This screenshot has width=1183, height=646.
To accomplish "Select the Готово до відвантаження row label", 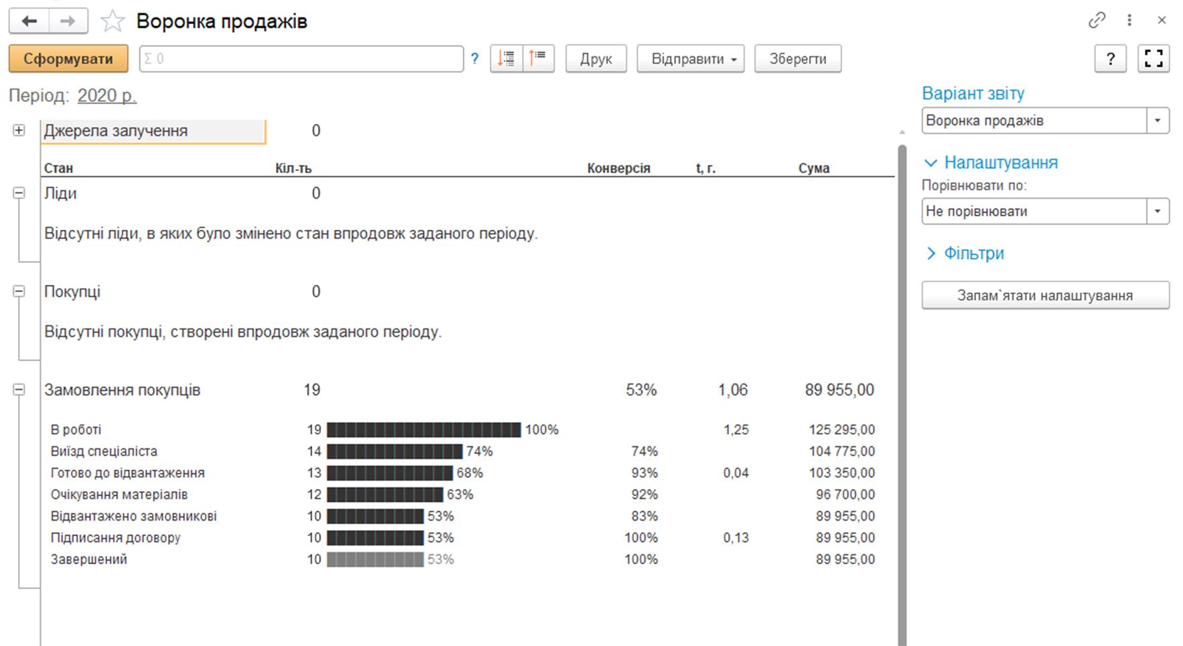I will coord(127,473).
